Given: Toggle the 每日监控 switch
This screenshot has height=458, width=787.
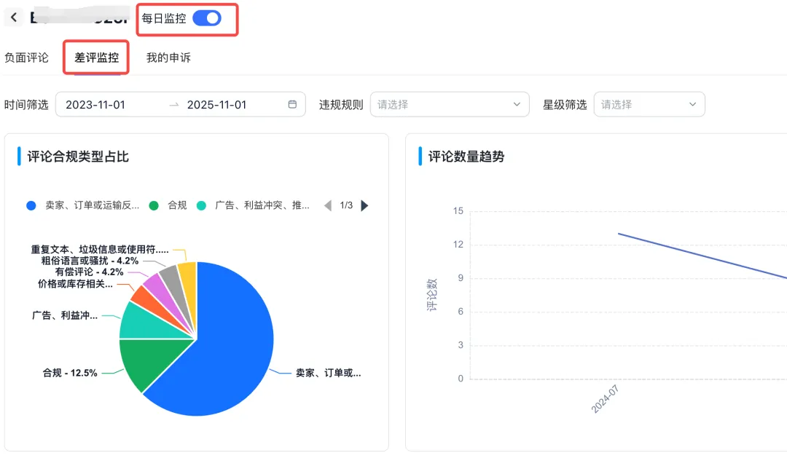Looking at the screenshot, I should click(207, 18).
